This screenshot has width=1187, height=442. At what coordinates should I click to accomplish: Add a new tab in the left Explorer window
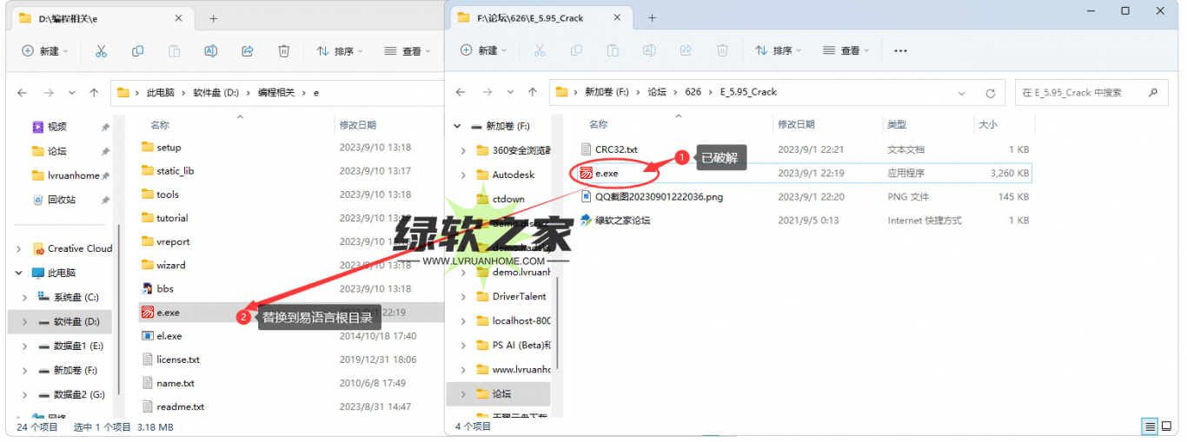coord(213,18)
